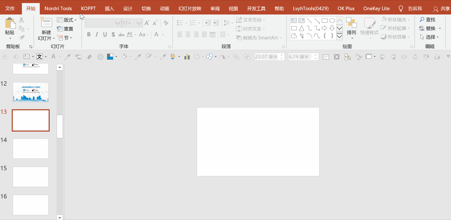Toggle center text alignment
451x220 pixels.
coord(188,34)
